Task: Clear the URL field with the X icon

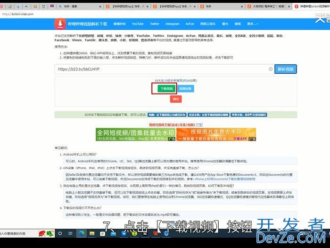Action: point(271,69)
